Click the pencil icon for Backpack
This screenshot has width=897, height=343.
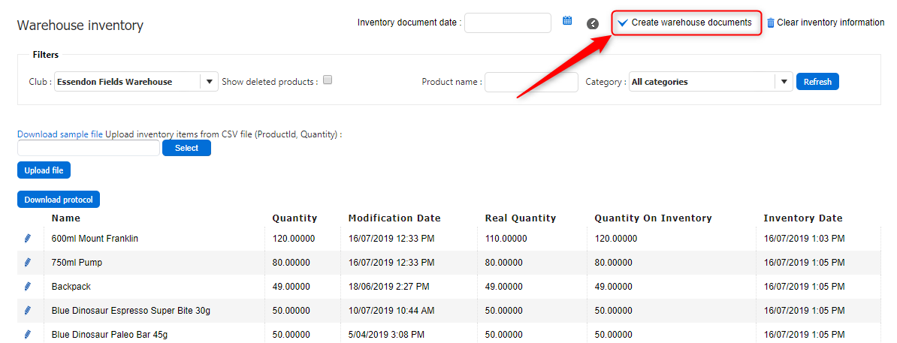click(x=28, y=287)
